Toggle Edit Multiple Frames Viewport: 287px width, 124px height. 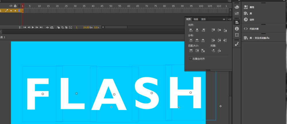(67, 27)
